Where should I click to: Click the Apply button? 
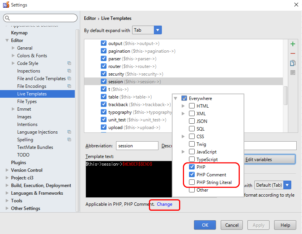(x=258, y=225)
